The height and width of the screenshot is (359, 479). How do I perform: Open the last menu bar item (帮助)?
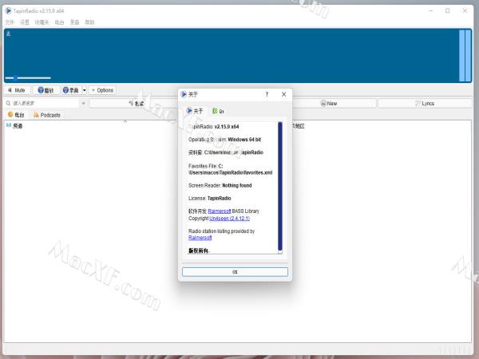click(89, 22)
